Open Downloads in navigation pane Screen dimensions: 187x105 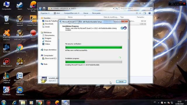[x=48, y=24]
